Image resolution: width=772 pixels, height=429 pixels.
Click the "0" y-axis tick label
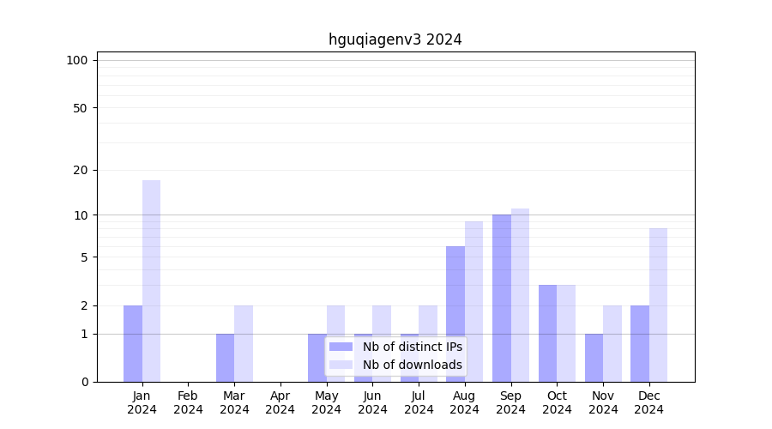click(x=84, y=382)
